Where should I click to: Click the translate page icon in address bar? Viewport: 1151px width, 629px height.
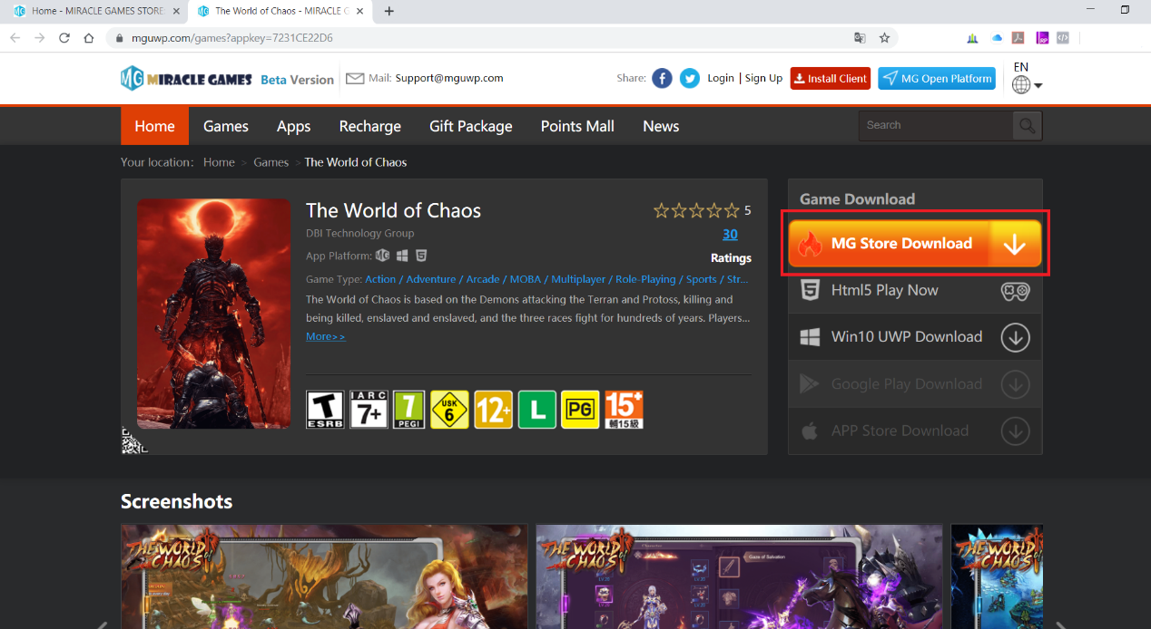tap(860, 38)
